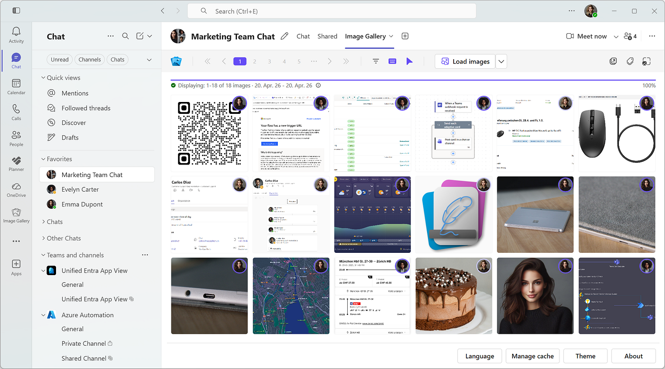Image resolution: width=665 pixels, height=369 pixels.
Task: Open the tags icon in the gallery toolbar
Action: tap(630, 61)
